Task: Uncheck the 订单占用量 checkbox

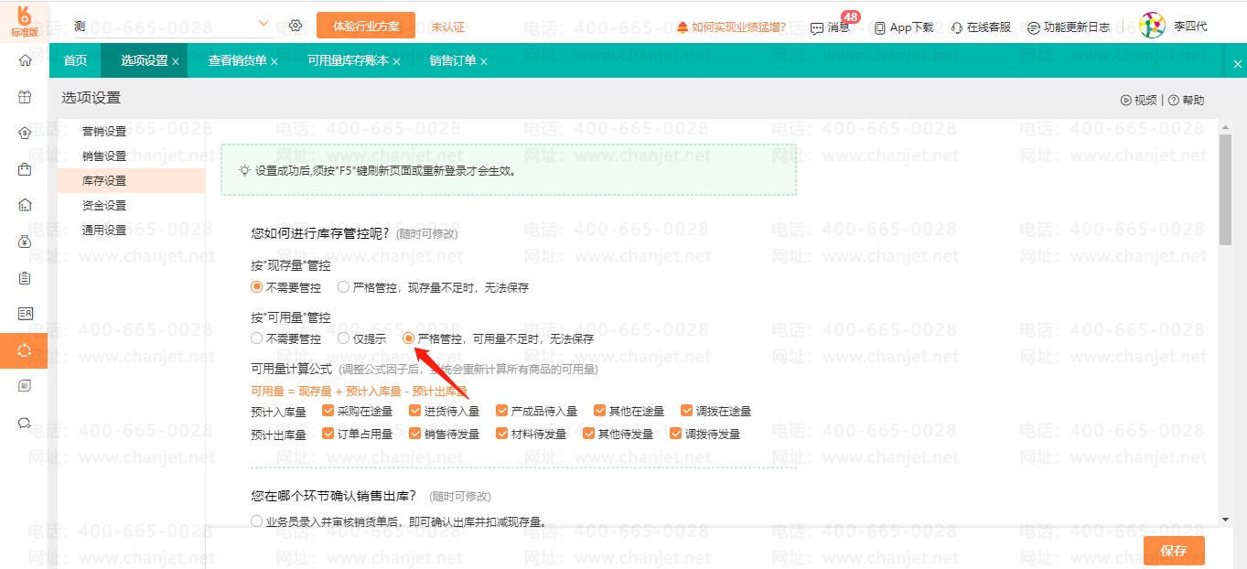Action: (x=328, y=433)
